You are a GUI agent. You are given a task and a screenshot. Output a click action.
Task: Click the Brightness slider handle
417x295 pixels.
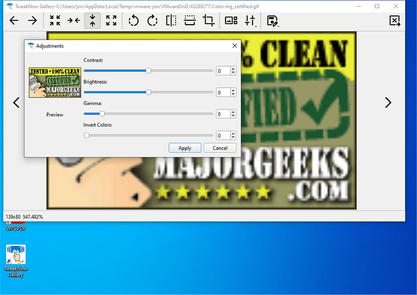148,92
